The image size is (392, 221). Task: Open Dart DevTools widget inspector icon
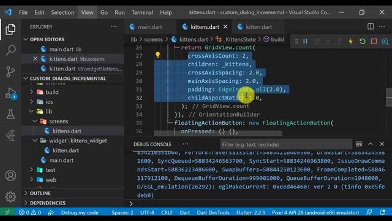pyautogui.click(x=385, y=41)
